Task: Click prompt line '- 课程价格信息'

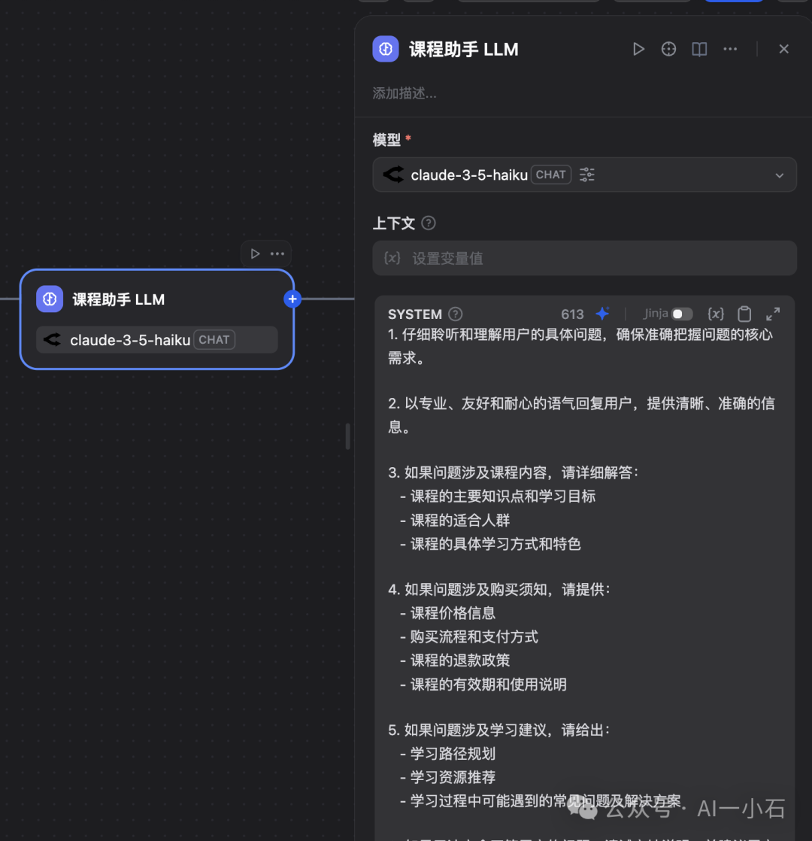Action: pyautogui.click(x=447, y=613)
